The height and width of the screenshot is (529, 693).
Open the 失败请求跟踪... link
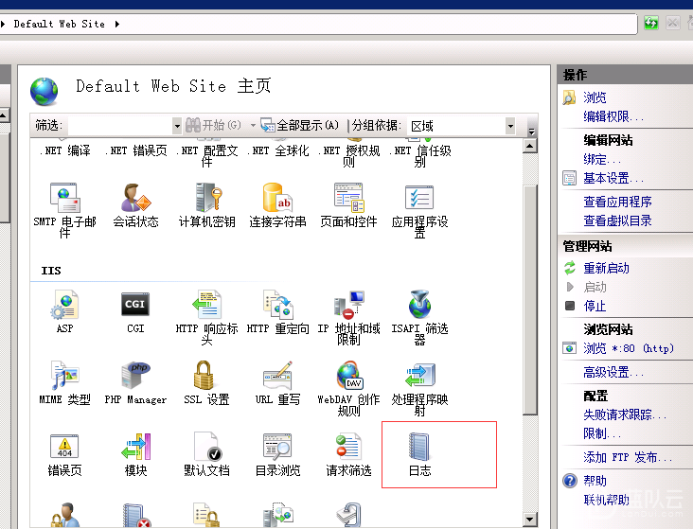[x=625, y=414]
